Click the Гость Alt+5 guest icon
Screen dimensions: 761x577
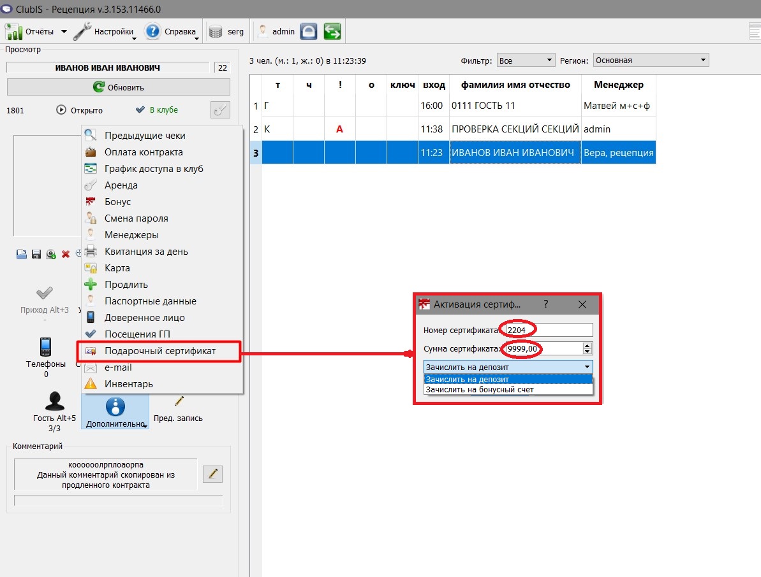click(x=54, y=401)
